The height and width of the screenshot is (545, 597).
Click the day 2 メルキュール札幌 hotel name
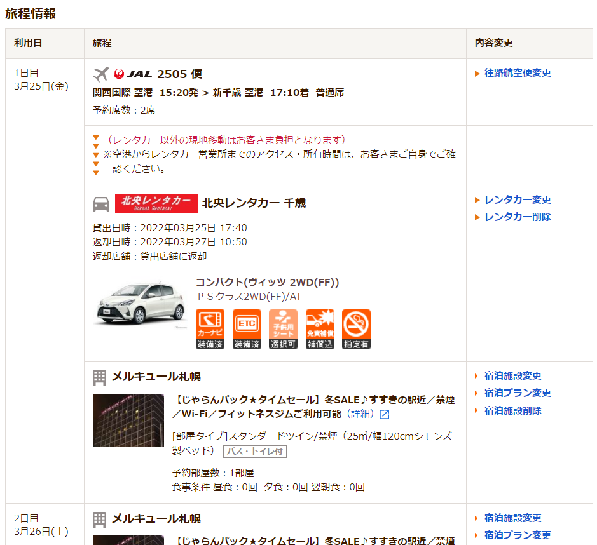pos(156,519)
